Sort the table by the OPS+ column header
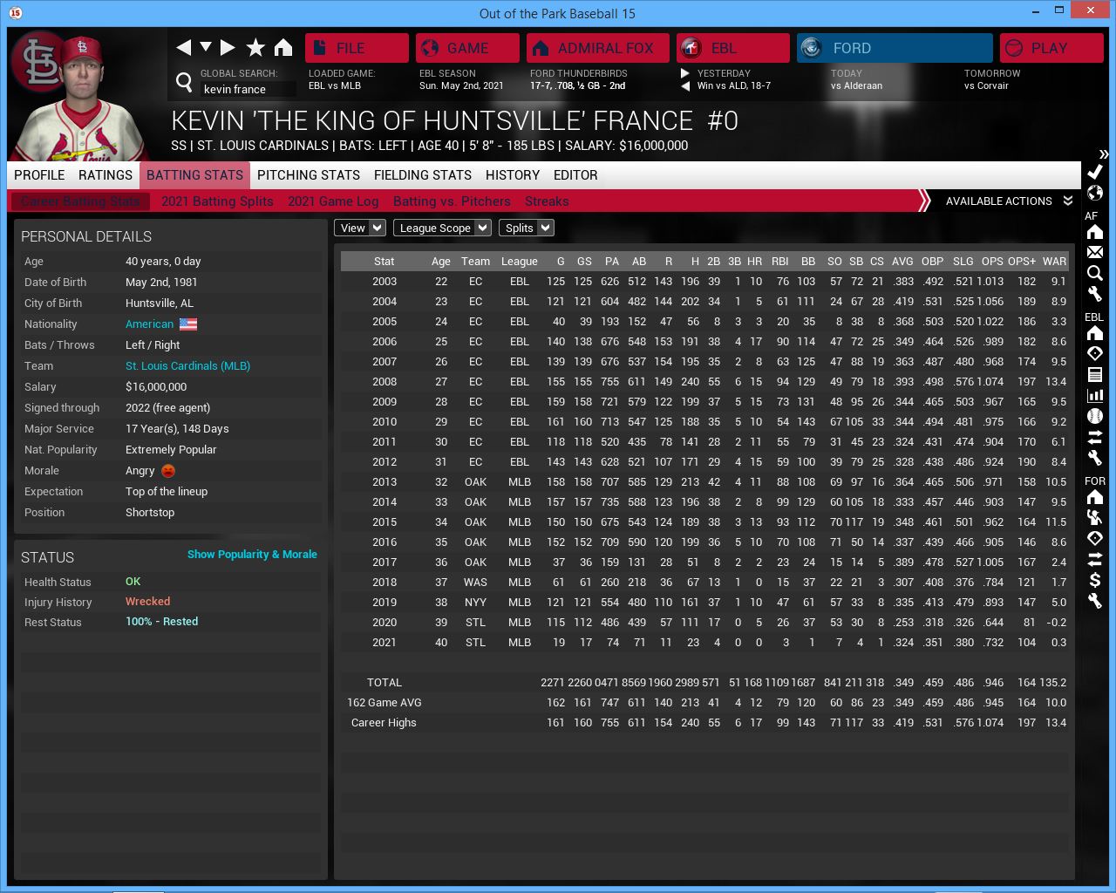The width and height of the screenshot is (1116, 893). (1022, 262)
